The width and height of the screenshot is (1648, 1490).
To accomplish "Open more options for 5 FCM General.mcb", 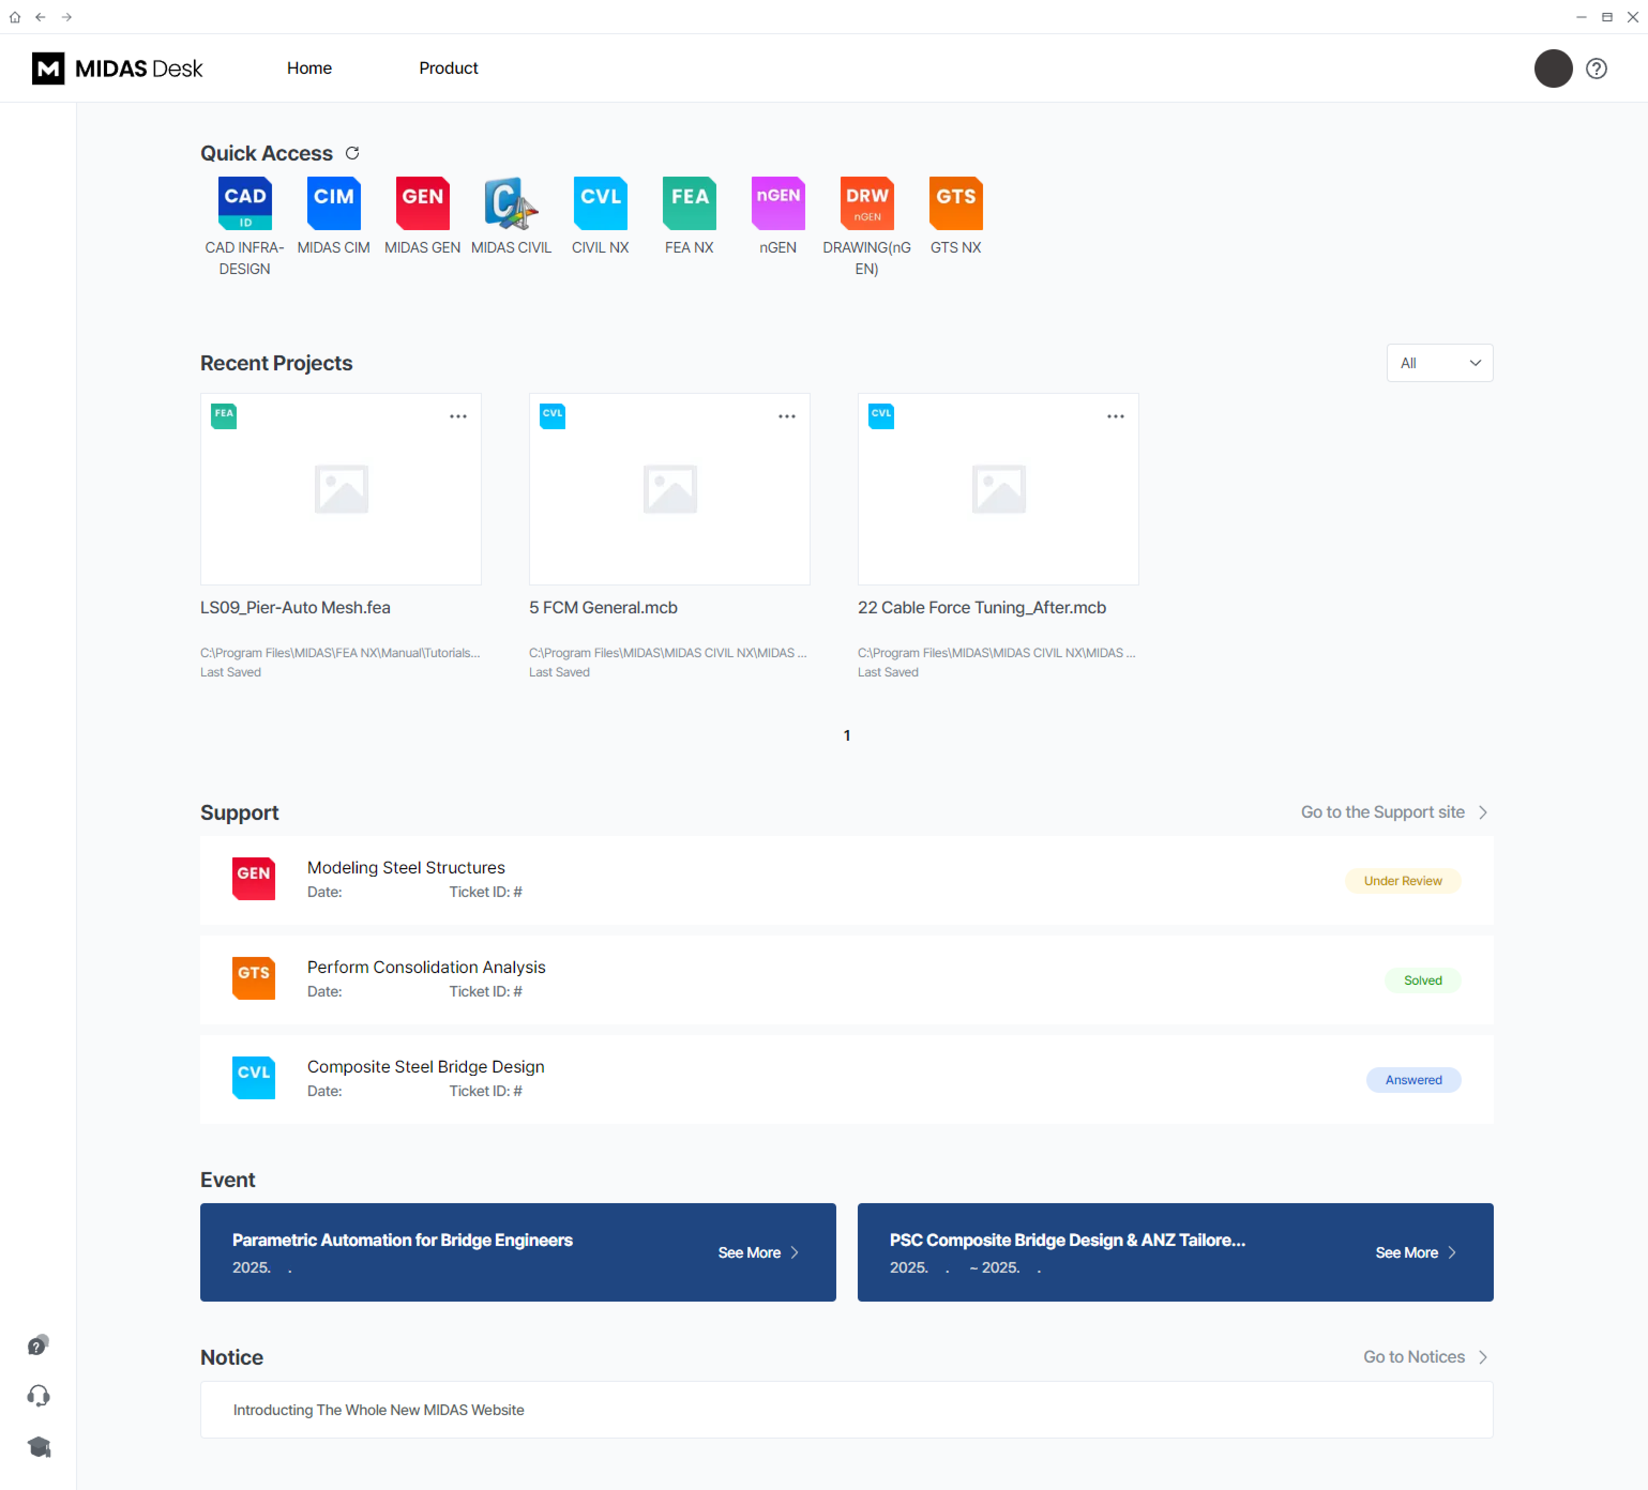I will click(787, 416).
